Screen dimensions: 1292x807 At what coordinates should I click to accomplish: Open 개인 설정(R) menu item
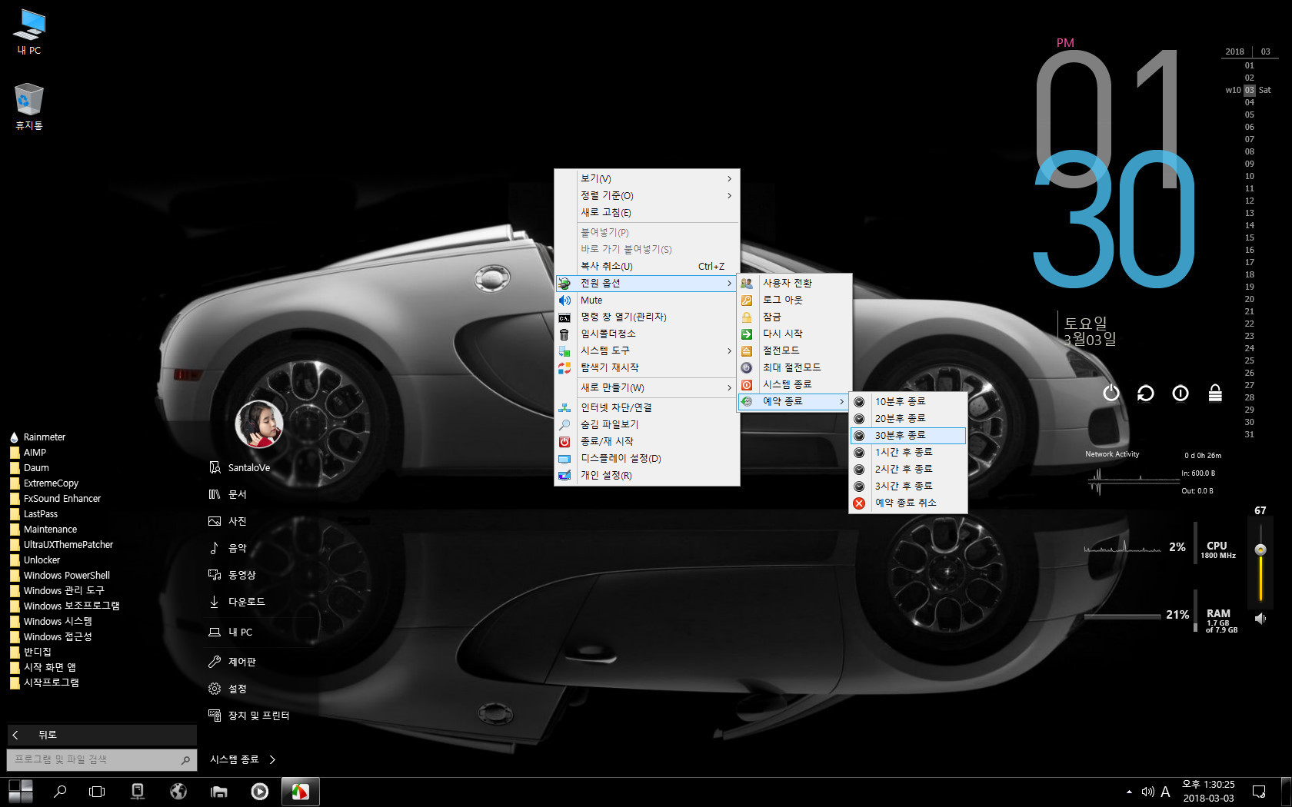pyautogui.click(x=647, y=475)
